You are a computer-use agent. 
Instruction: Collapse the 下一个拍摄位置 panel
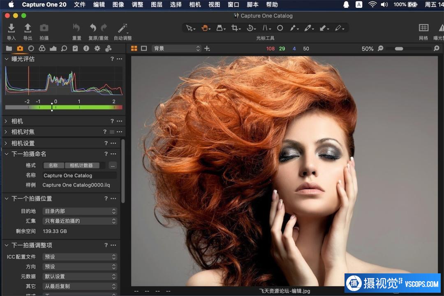[x=6, y=198]
